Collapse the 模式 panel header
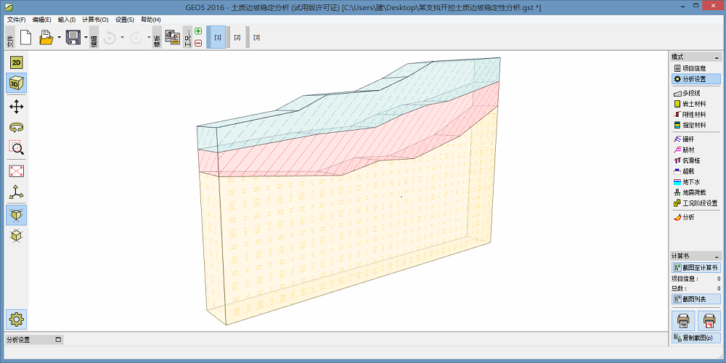The image size is (726, 363). (717, 57)
